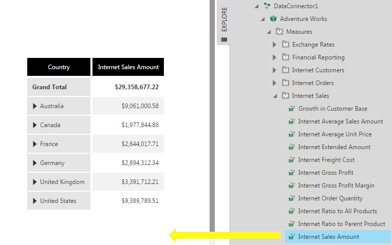Select Internet Average Unit Price measure
This screenshot has width=392, height=245.
(334, 134)
